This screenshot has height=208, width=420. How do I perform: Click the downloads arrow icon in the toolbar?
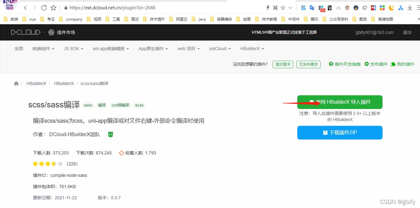coord(409,7)
